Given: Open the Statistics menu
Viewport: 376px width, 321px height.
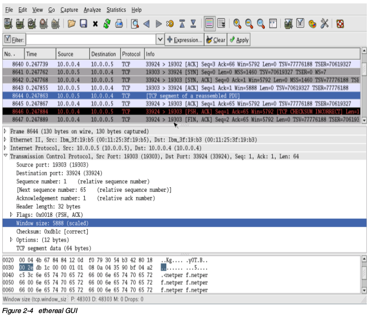Looking at the screenshot, I should [116, 10].
